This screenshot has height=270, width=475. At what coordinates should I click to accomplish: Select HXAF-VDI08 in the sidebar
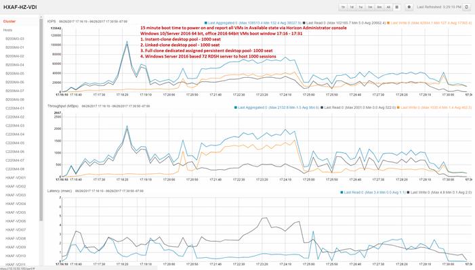16,238
